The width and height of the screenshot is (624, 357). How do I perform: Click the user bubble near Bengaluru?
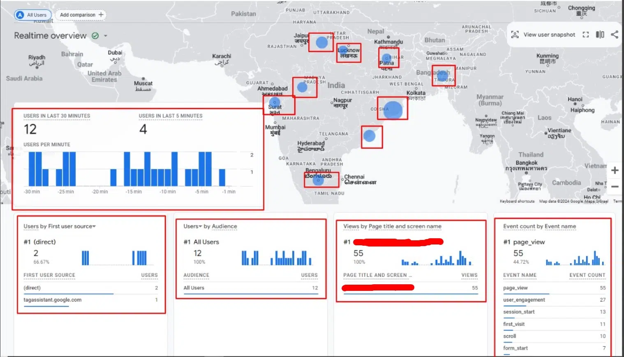pyautogui.click(x=318, y=180)
